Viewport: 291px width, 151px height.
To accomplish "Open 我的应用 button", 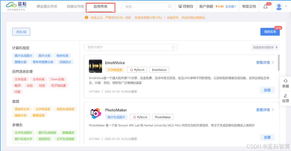I will pos(270,32).
